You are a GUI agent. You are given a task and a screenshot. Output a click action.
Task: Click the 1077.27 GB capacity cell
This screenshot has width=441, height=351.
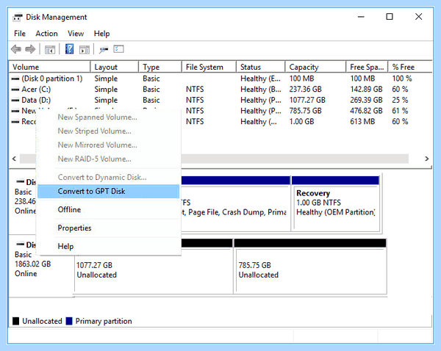point(307,101)
